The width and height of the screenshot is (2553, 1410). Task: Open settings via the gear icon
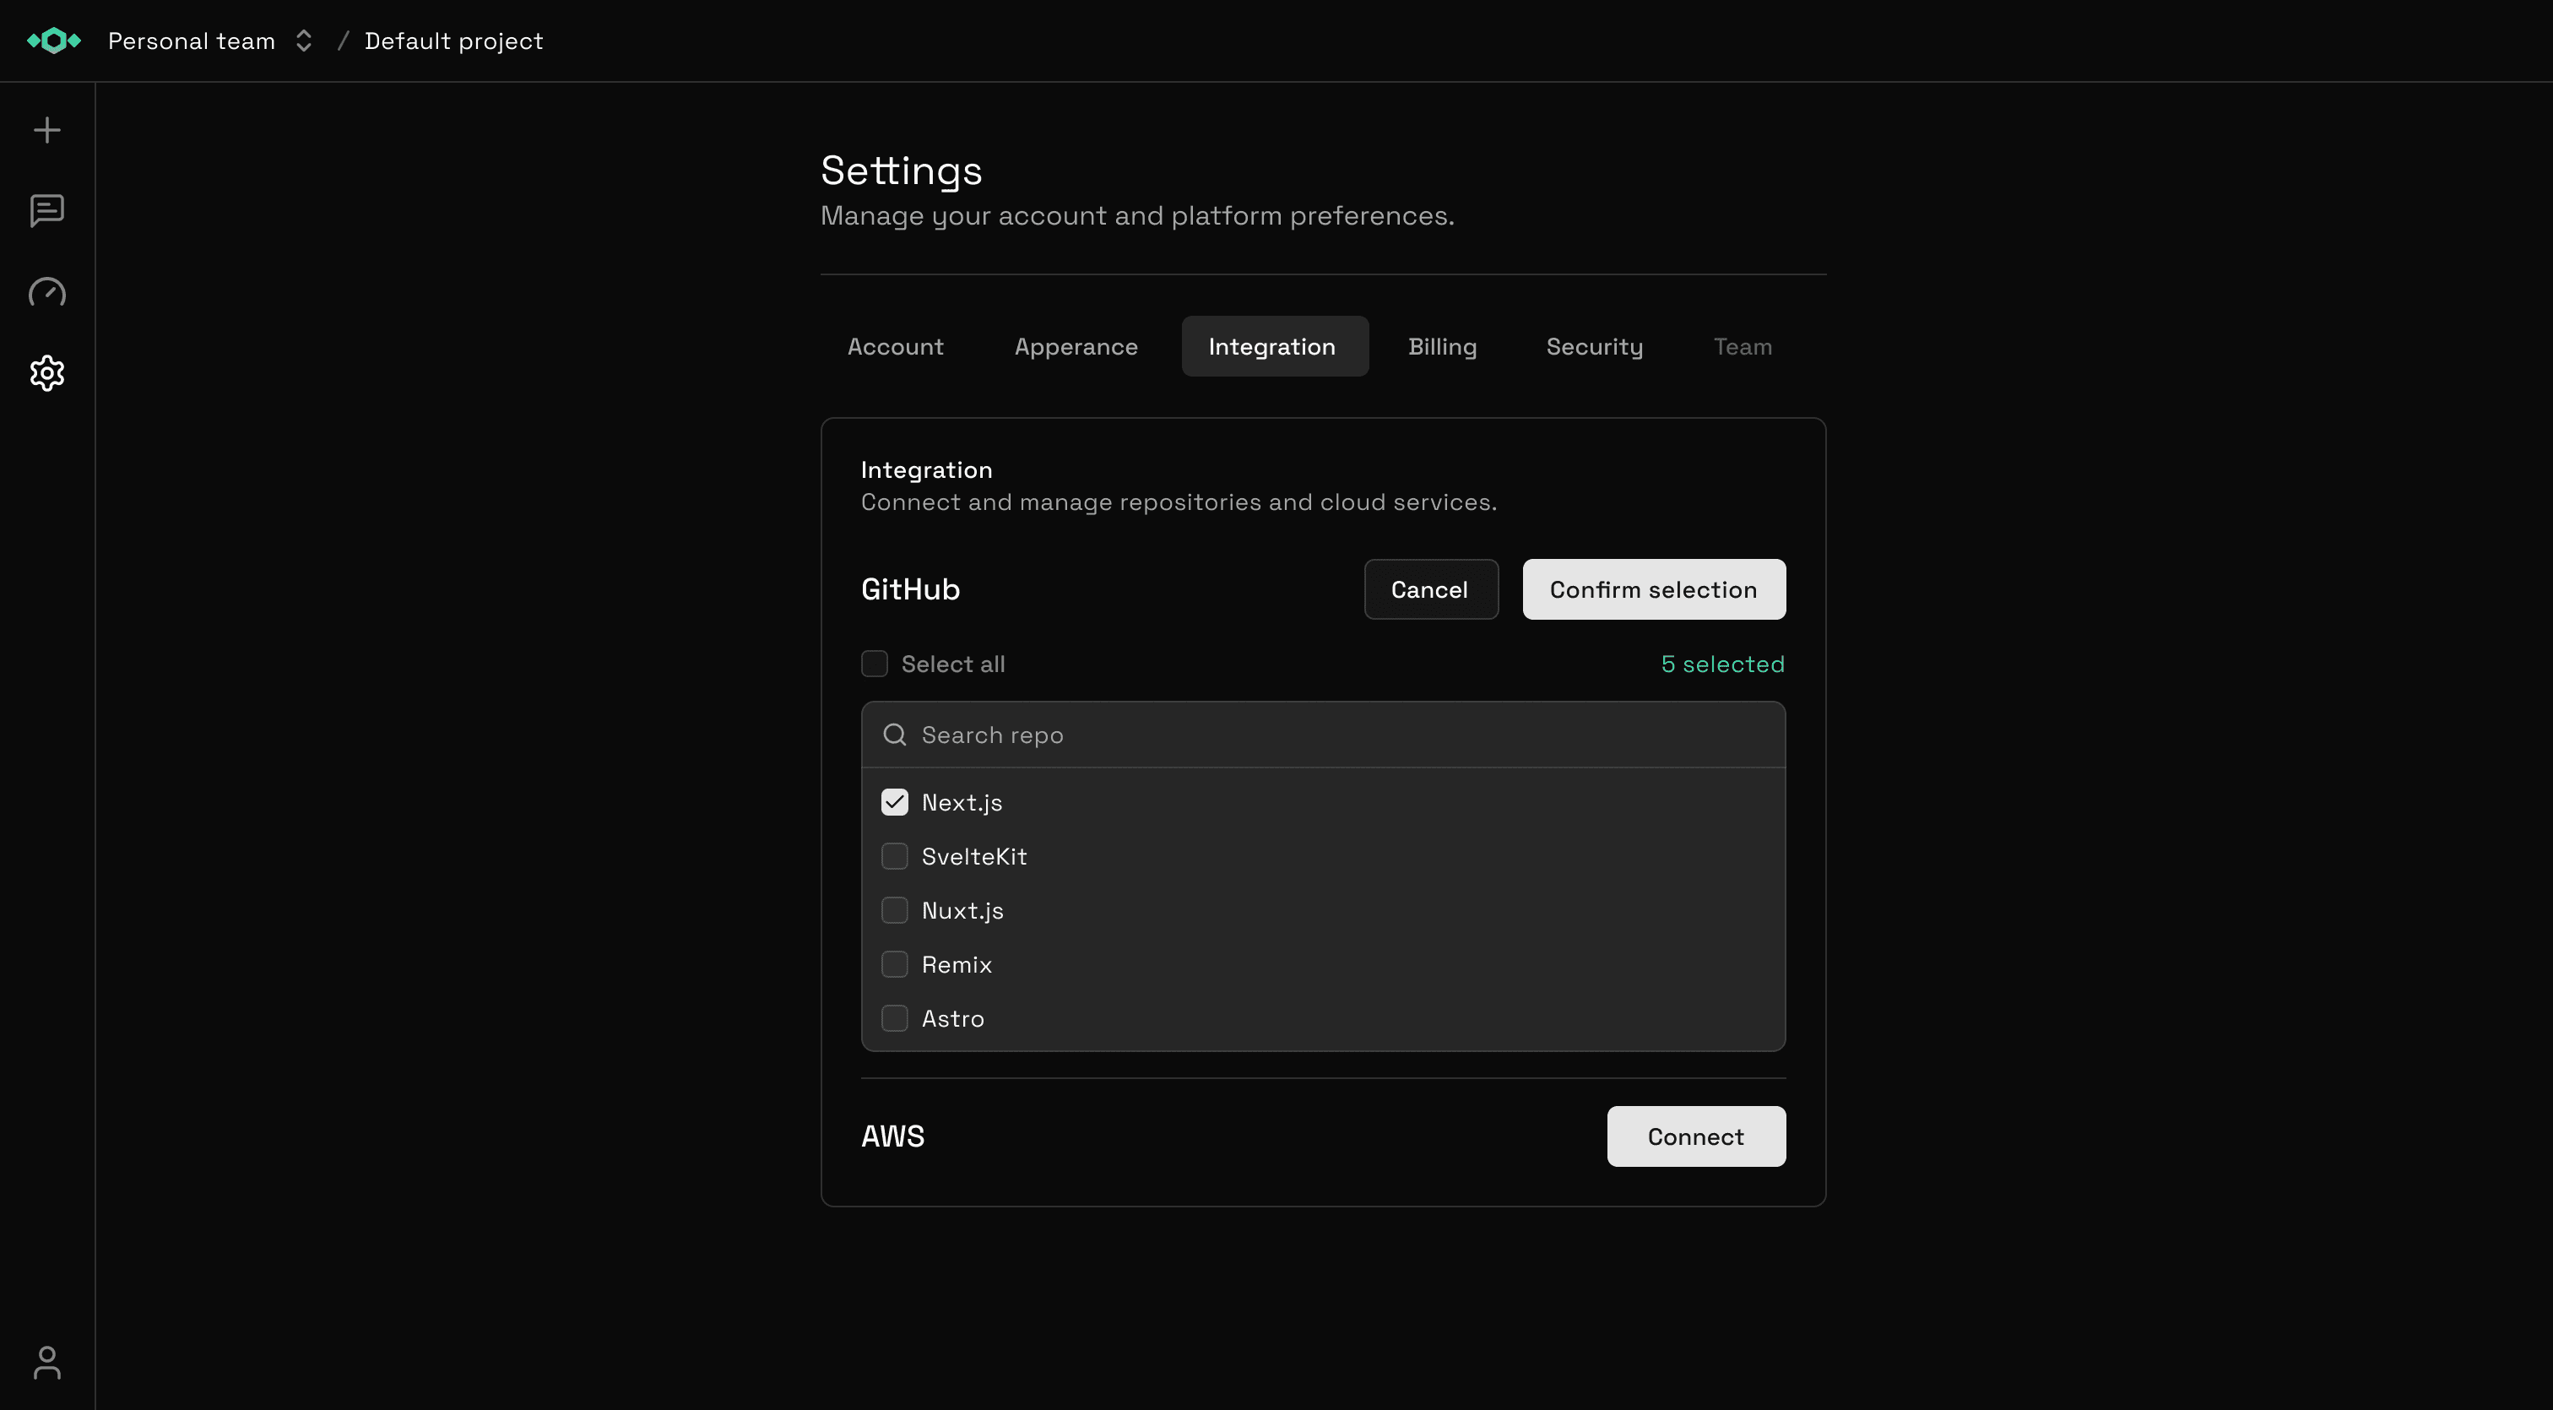tap(46, 373)
